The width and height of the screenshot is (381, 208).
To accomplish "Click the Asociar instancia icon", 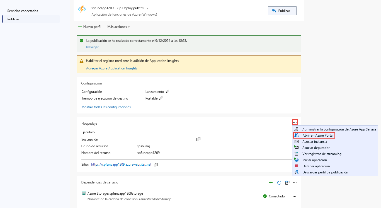I will click(297, 141).
